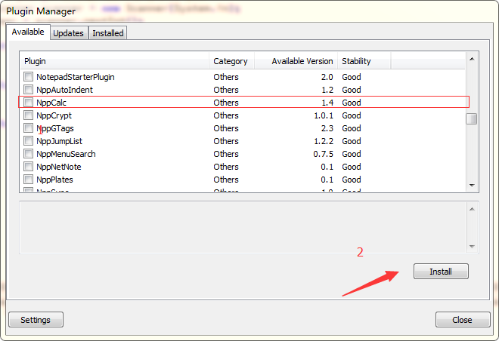Switch to the Installed tab
Viewport: 499px width, 341px height.
(x=108, y=33)
